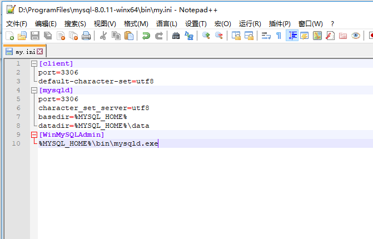Open the 窗口(W) menu
Image resolution: width=373 pixels, height=239 pixels.
pos(310,24)
